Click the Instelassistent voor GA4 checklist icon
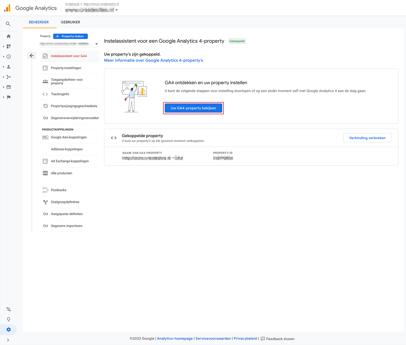The height and width of the screenshot is (345, 406). [x=45, y=56]
